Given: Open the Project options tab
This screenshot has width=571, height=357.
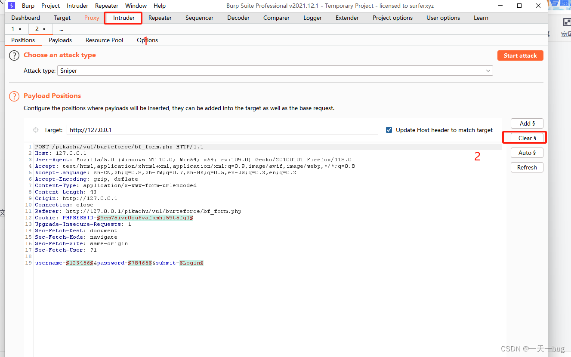Looking at the screenshot, I should pos(392,18).
